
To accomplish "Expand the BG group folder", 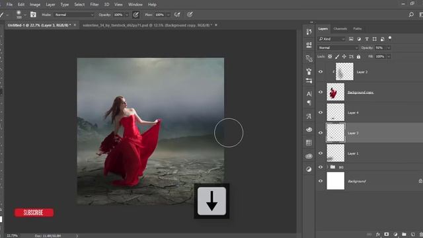I will click(327, 167).
